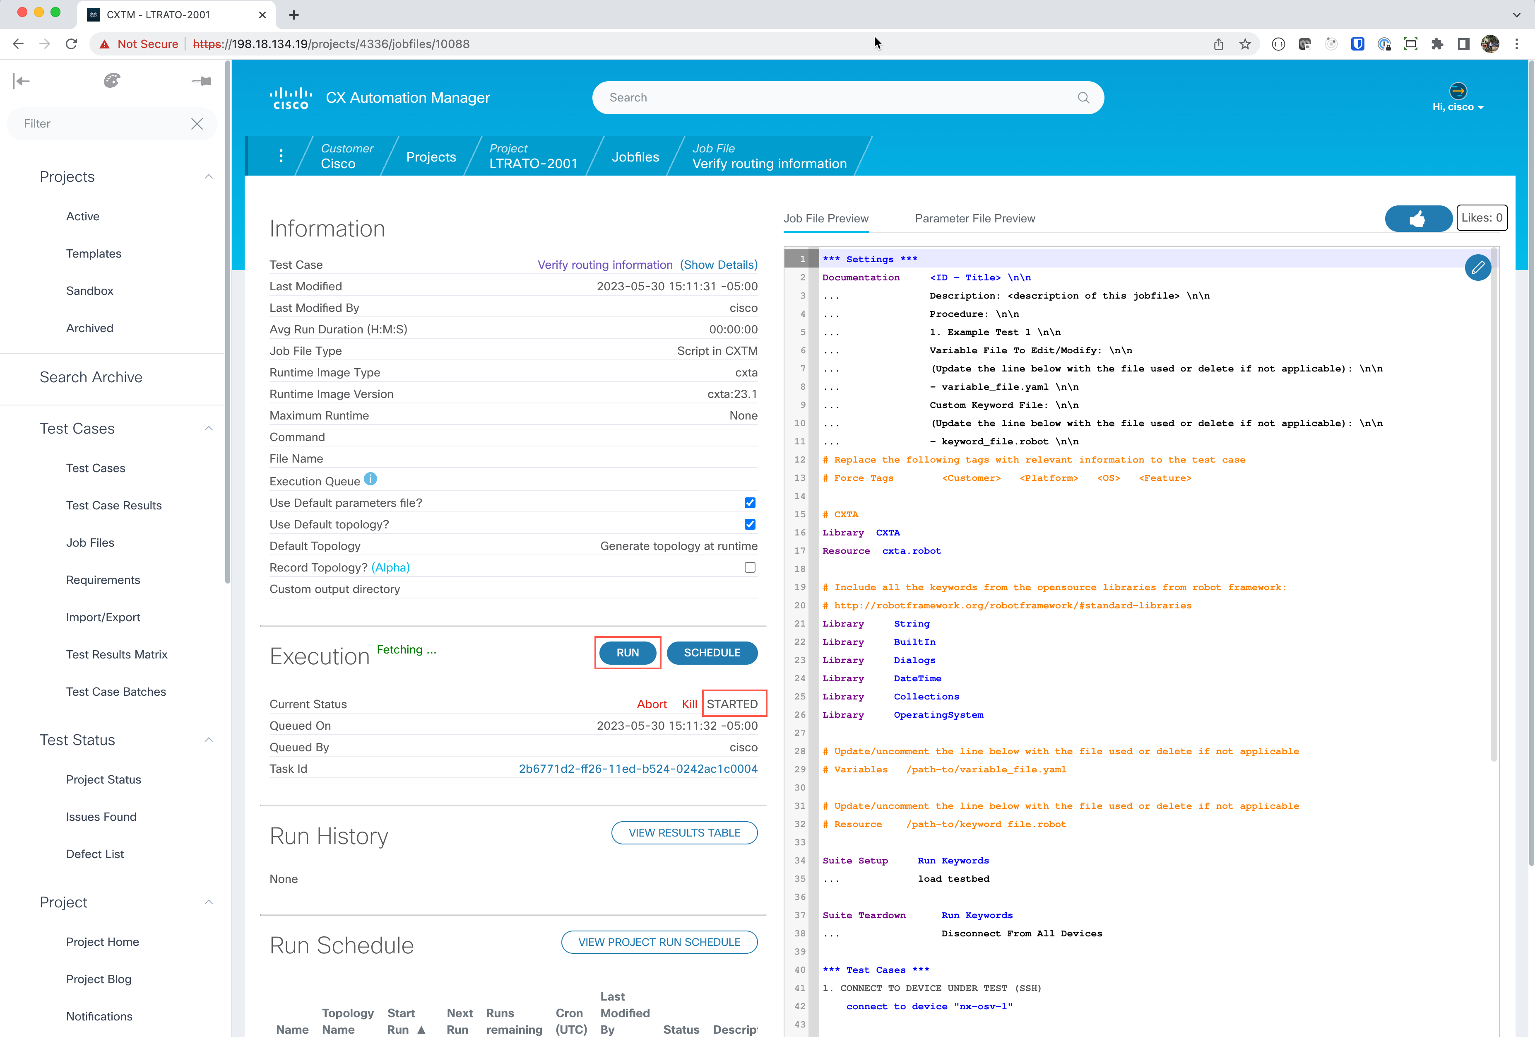Click the browser address bar URL
Viewport: 1535px width, 1037px height.
[x=331, y=43]
